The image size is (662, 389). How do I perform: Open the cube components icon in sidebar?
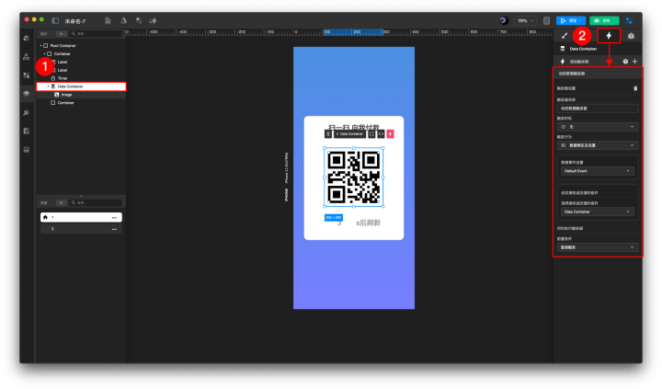click(x=27, y=39)
